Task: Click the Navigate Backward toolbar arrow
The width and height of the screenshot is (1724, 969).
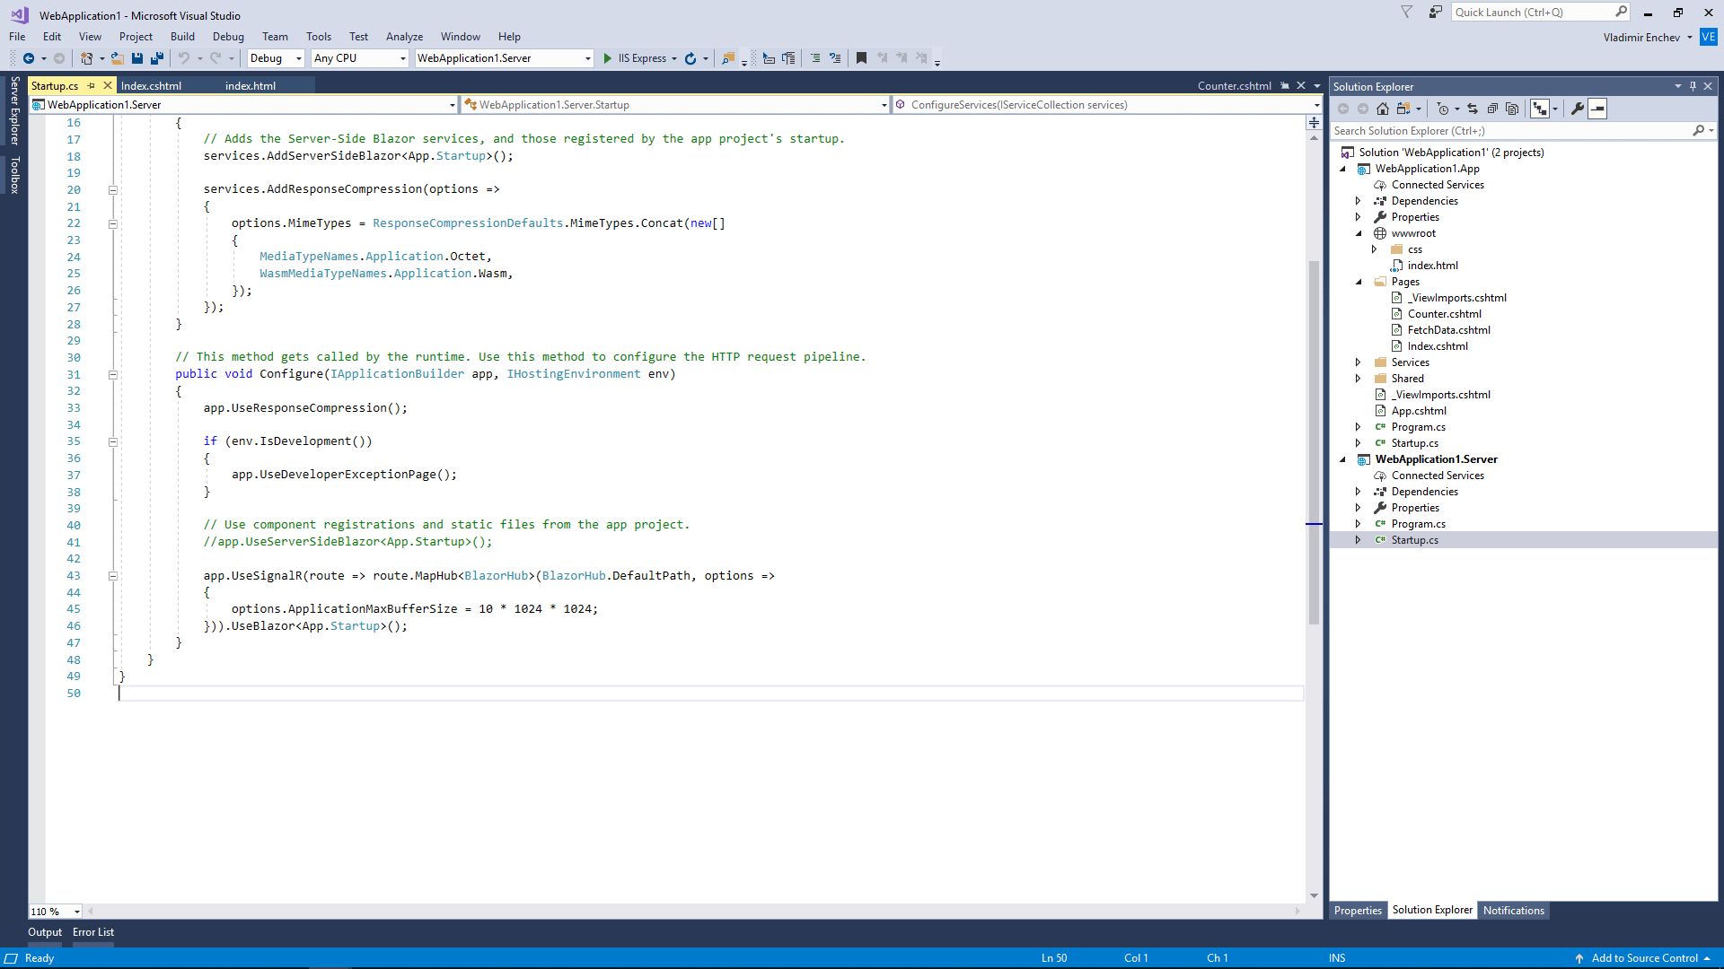Action: coord(29,58)
